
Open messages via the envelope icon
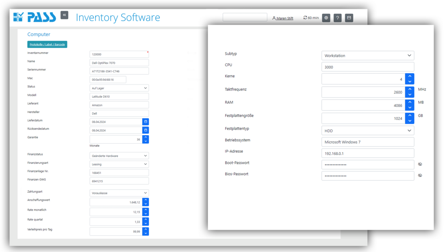point(349,17)
